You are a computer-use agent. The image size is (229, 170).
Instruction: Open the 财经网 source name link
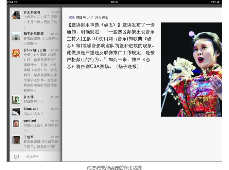point(80,17)
